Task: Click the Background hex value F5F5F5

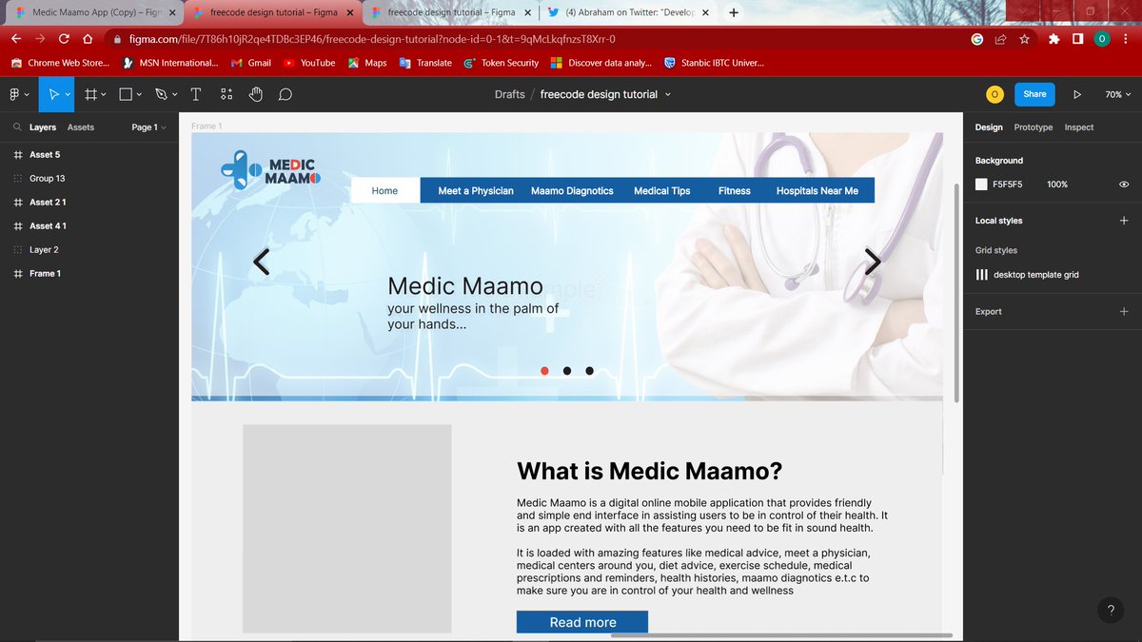Action: click(x=1007, y=185)
